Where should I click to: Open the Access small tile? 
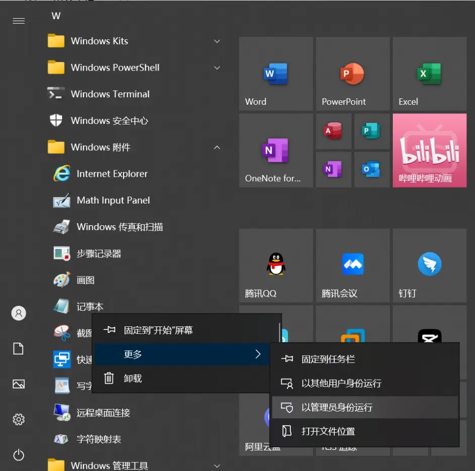click(x=333, y=131)
